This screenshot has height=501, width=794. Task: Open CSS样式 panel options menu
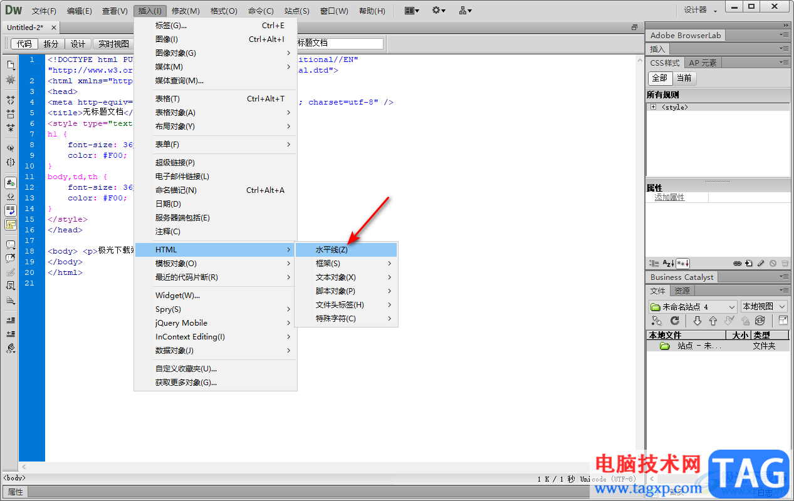(784, 63)
